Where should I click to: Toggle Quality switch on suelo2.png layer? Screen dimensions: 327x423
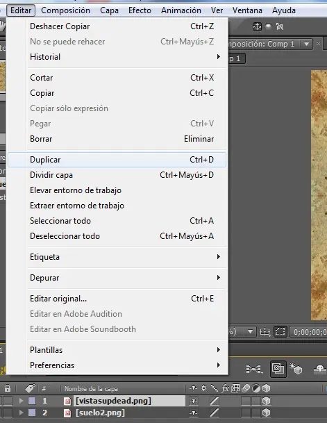215,413
